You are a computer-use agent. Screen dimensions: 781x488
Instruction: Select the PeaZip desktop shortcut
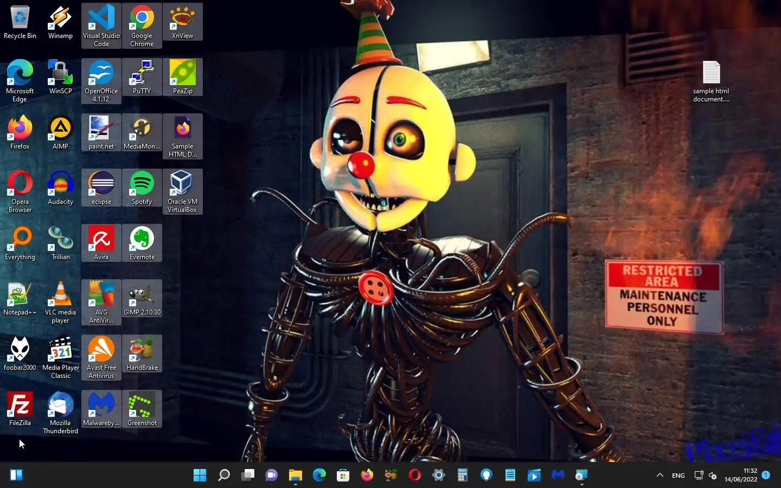pyautogui.click(x=183, y=77)
